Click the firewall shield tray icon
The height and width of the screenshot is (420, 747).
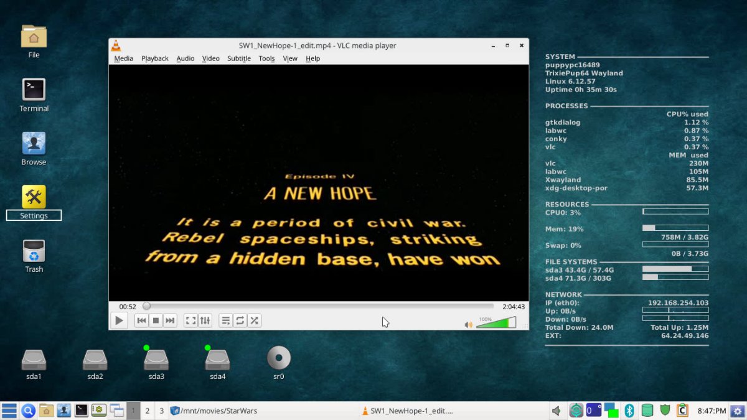(665, 411)
